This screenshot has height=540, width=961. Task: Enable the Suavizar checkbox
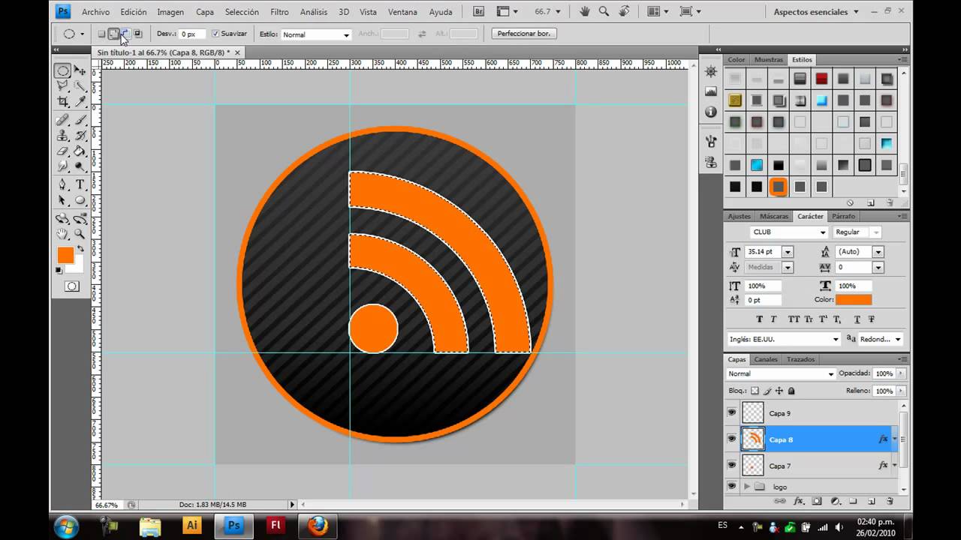click(215, 34)
